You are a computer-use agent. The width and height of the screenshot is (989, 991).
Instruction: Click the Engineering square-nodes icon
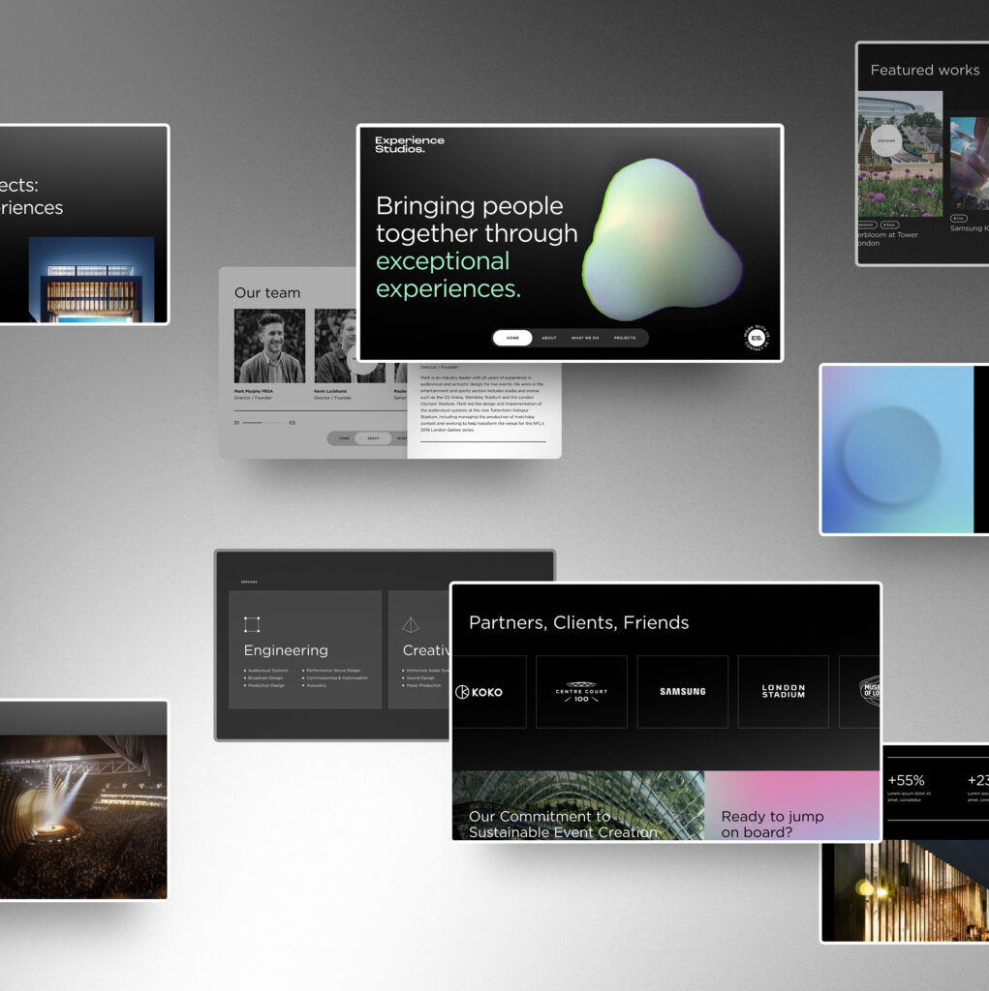(252, 624)
